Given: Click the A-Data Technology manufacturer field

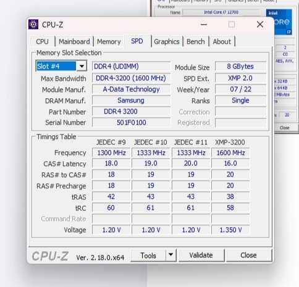Looking at the screenshot, I should 131,89.
